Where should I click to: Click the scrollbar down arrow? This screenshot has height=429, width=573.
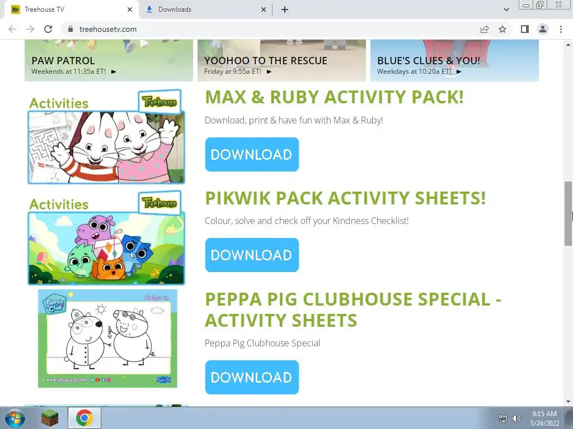pyautogui.click(x=568, y=402)
